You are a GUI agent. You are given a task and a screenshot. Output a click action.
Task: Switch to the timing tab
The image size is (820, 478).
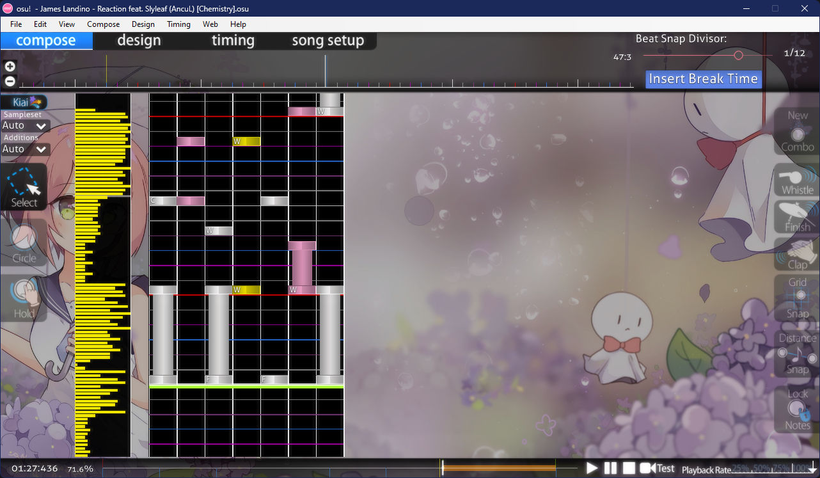click(233, 40)
